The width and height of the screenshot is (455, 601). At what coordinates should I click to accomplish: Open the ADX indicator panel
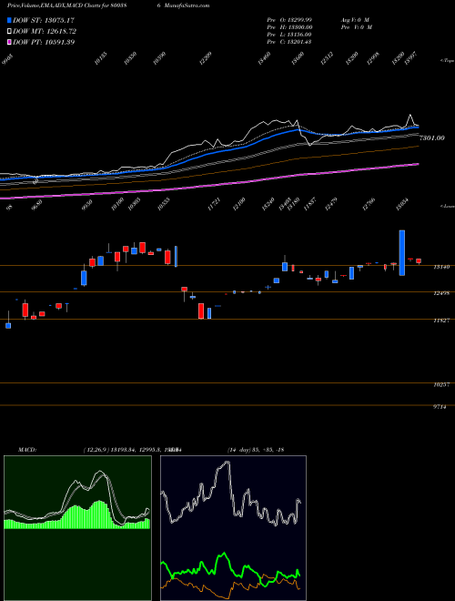233,528
